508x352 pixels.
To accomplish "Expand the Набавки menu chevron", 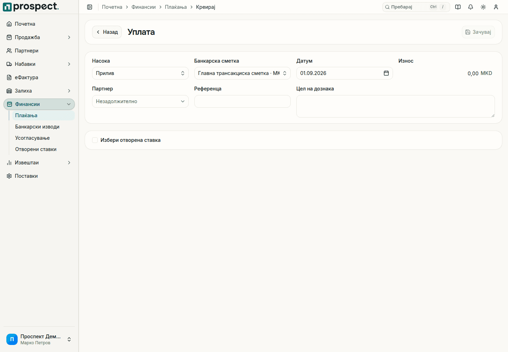I will click(x=69, y=64).
